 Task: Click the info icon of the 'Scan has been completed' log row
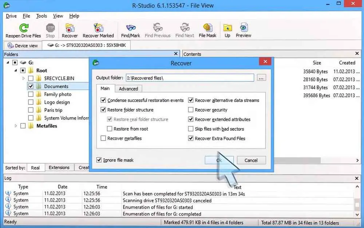click(x=8, y=193)
